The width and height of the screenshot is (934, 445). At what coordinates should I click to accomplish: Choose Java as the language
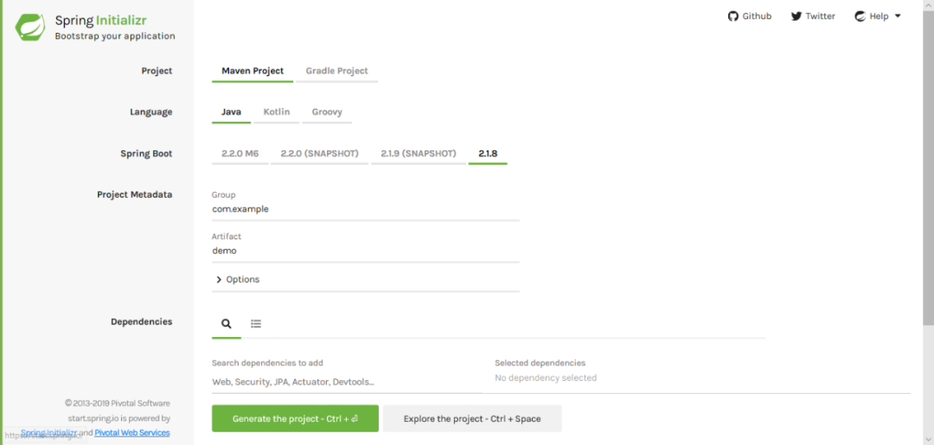click(x=231, y=111)
